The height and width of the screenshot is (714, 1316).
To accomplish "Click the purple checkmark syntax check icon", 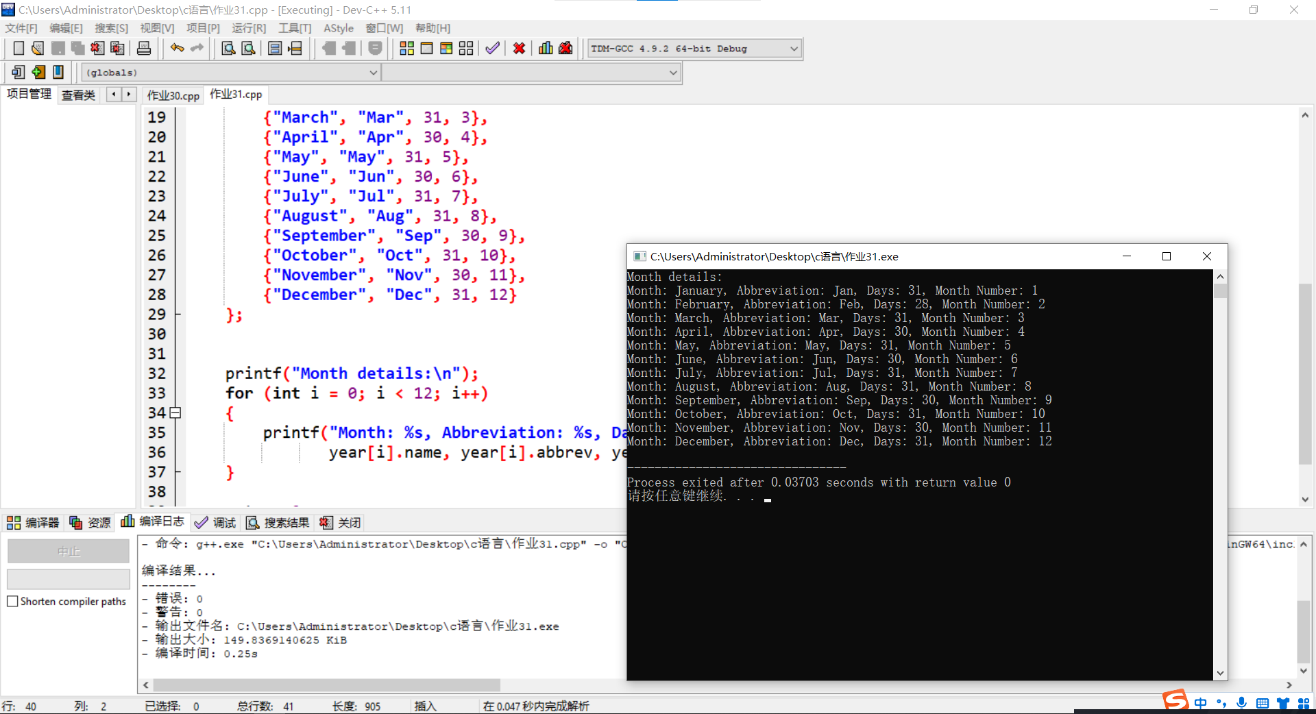I will (492, 48).
